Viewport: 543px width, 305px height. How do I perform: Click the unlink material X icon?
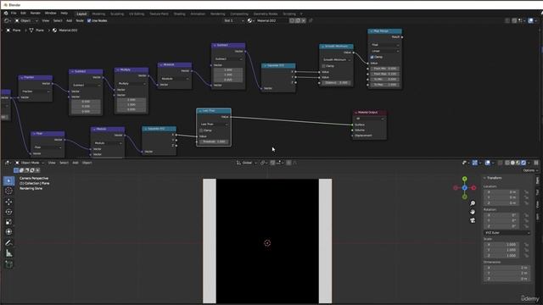[304, 20]
